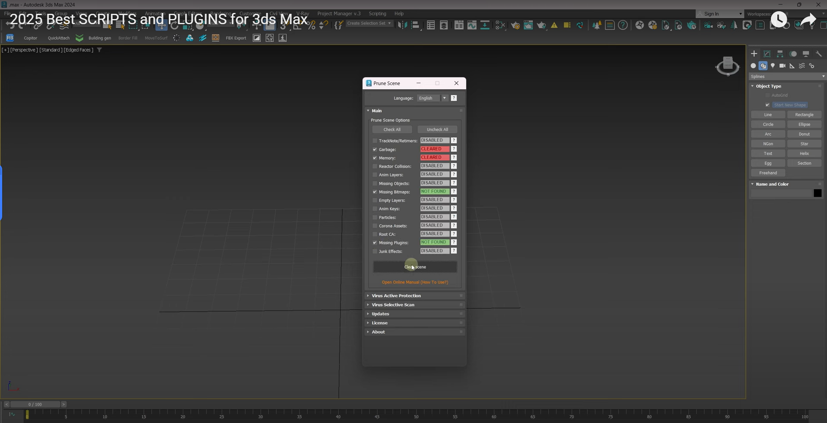
Task: Open the Rendered Frame Window icon
Action: (x=528, y=25)
